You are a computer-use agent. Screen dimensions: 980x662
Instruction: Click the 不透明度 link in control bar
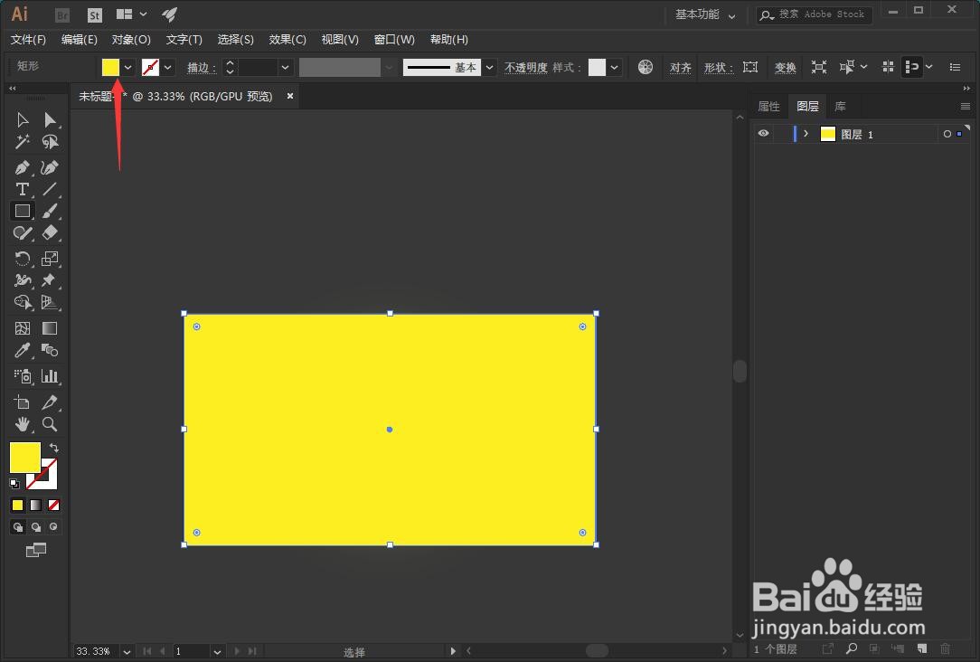pyautogui.click(x=525, y=68)
